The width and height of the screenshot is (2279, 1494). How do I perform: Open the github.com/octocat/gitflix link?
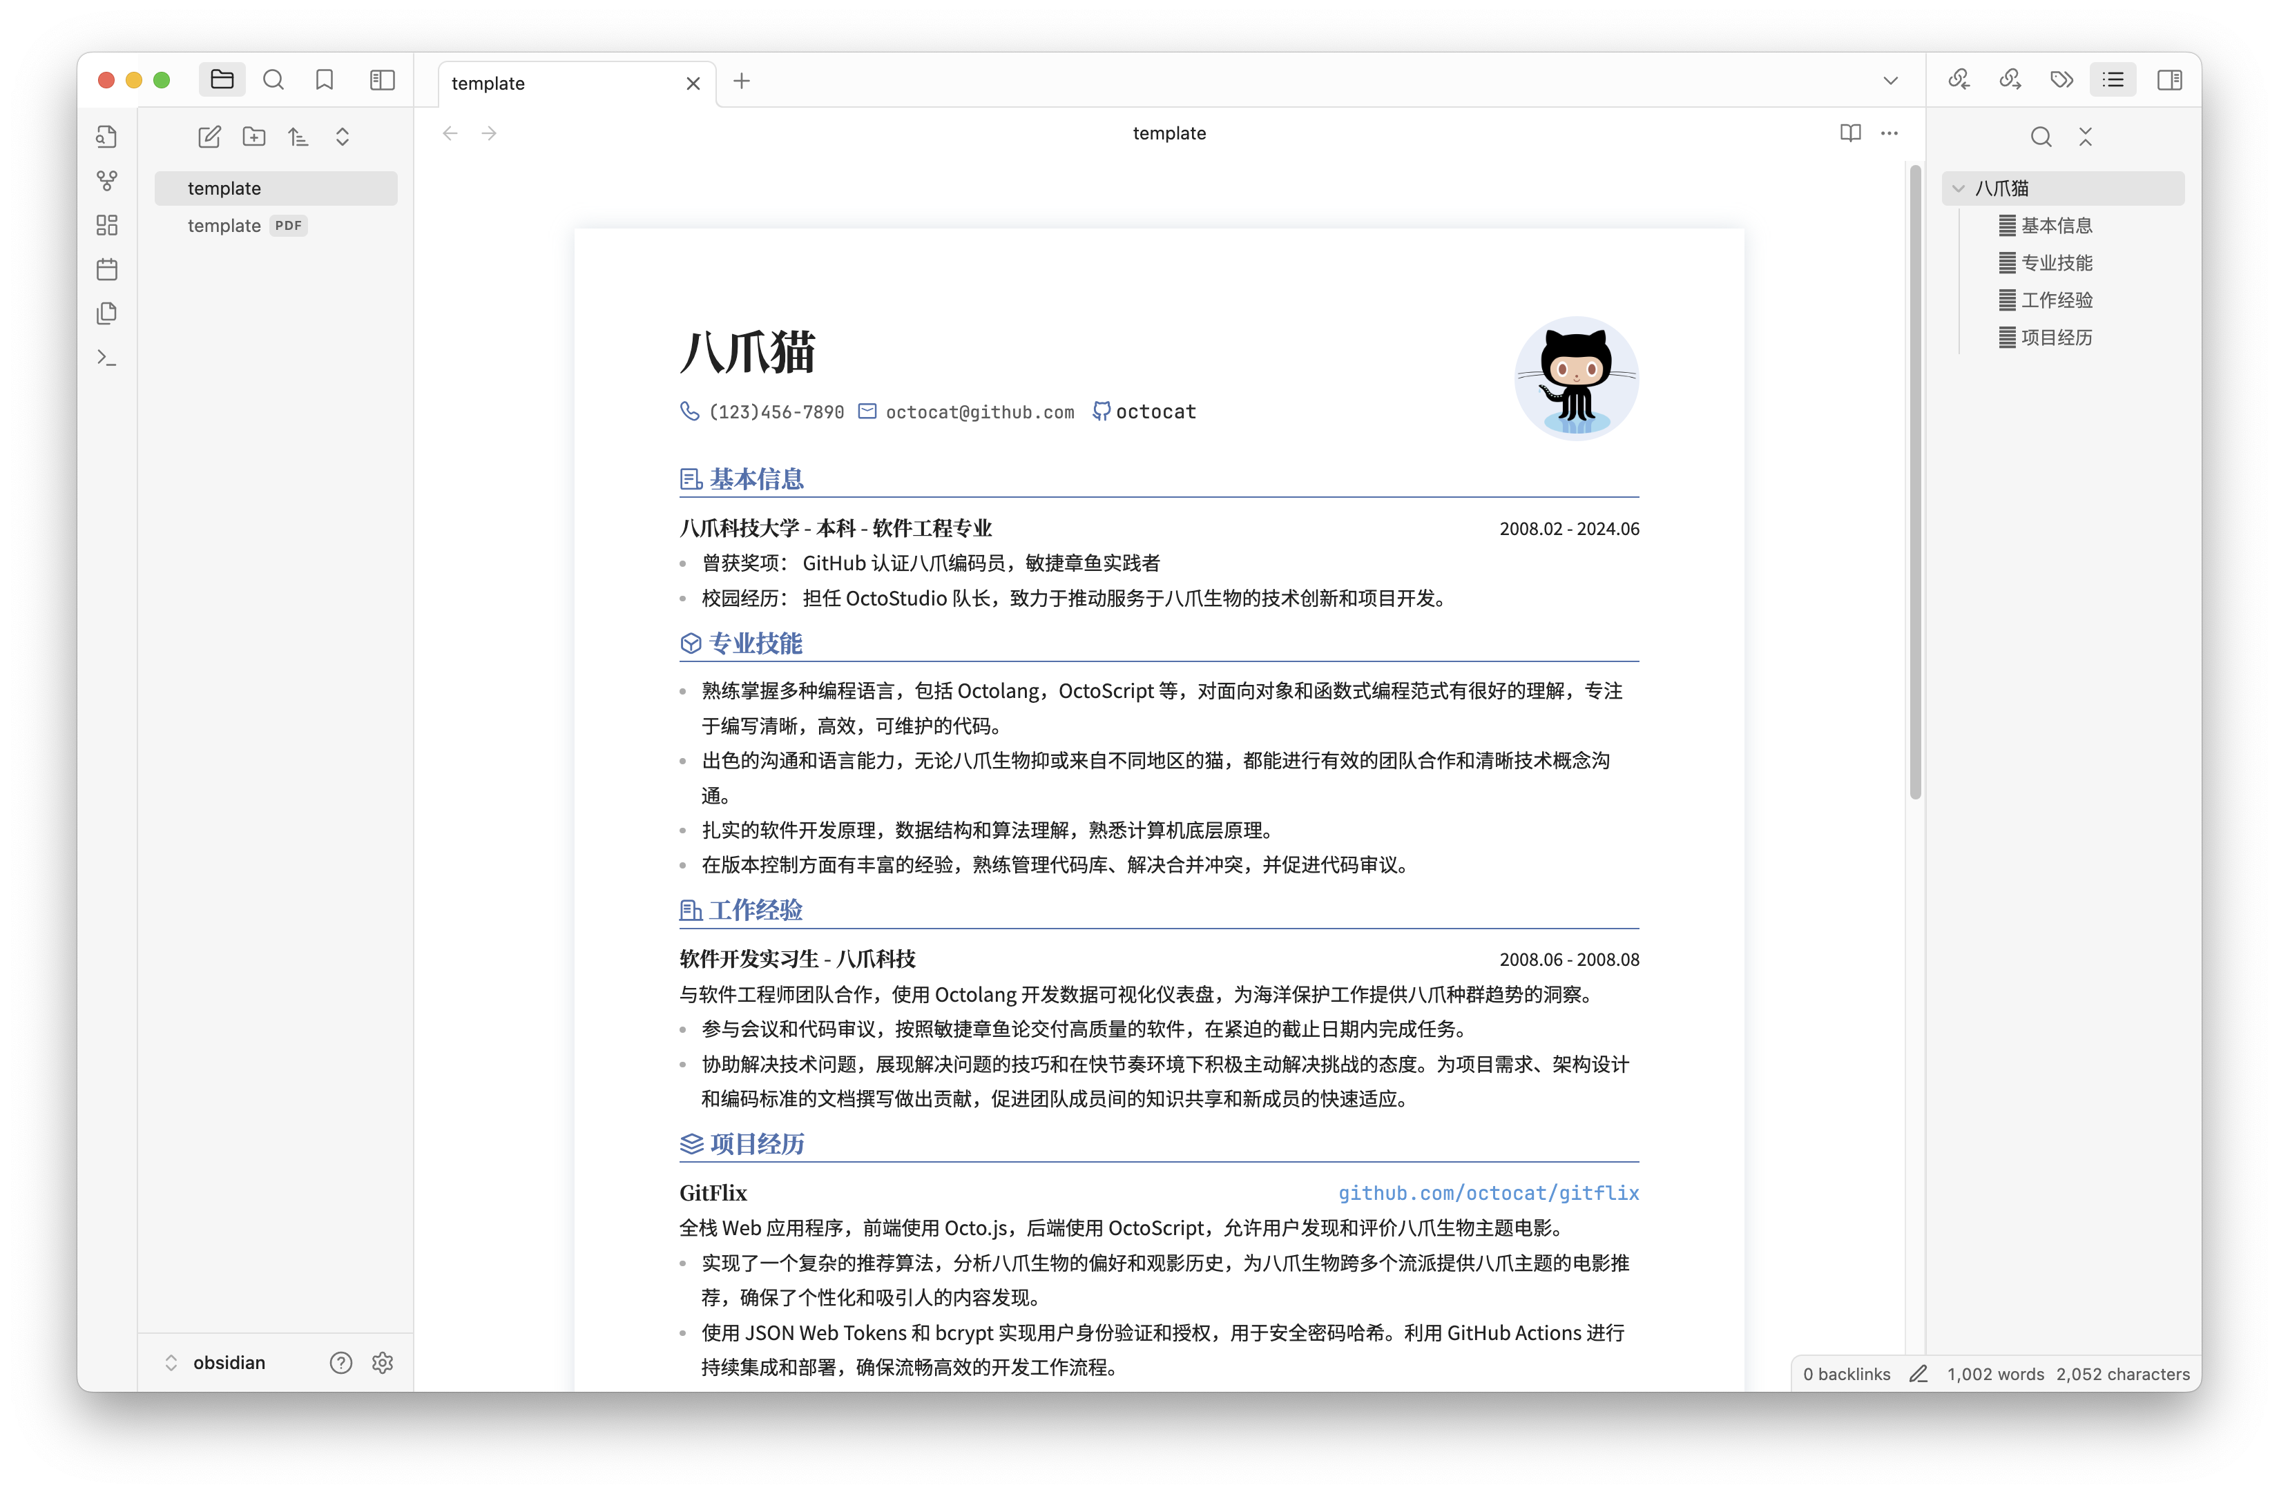pos(1488,1194)
